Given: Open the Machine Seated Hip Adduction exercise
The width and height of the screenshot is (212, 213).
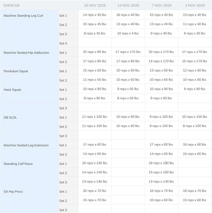Looking at the screenshot, I should (x=26, y=53).
